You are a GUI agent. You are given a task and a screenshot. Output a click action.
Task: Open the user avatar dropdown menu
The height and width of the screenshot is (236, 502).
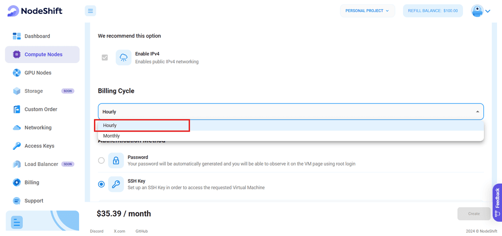[481, 11]
